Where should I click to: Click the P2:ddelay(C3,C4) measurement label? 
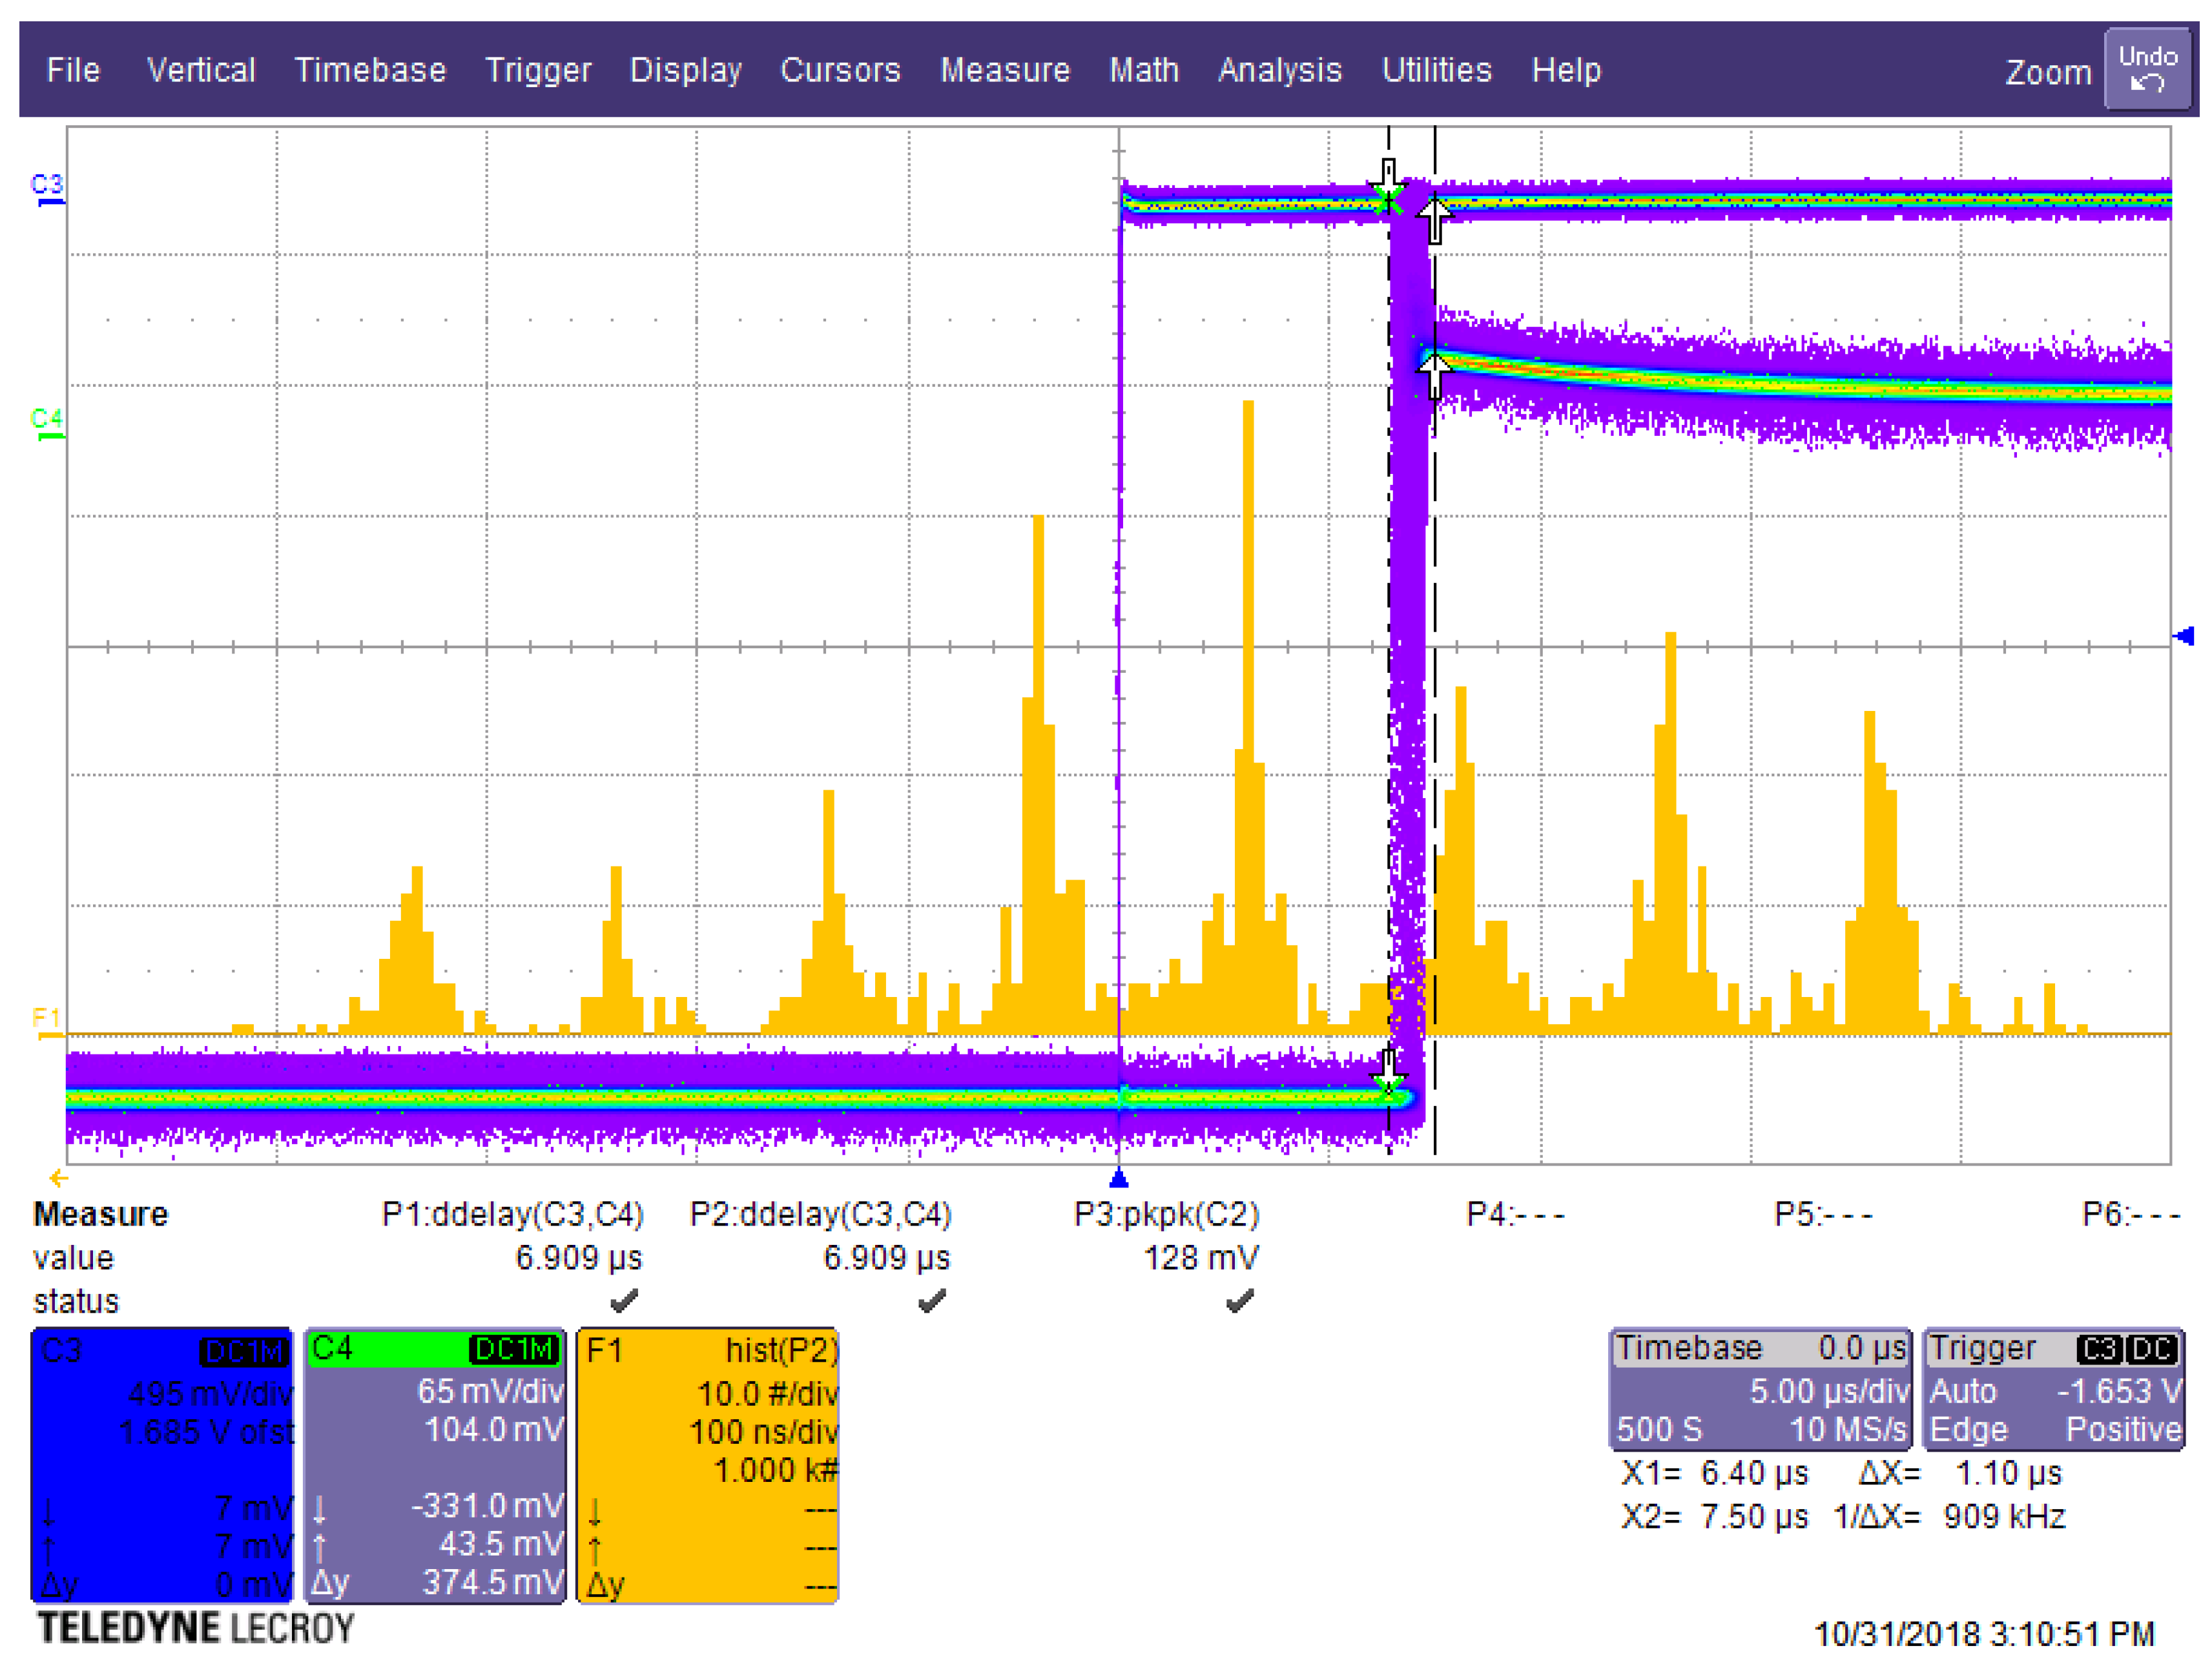[x=820, y=1214]
